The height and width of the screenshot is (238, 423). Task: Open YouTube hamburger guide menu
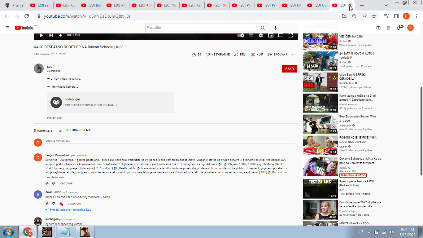tap(7, 28)
